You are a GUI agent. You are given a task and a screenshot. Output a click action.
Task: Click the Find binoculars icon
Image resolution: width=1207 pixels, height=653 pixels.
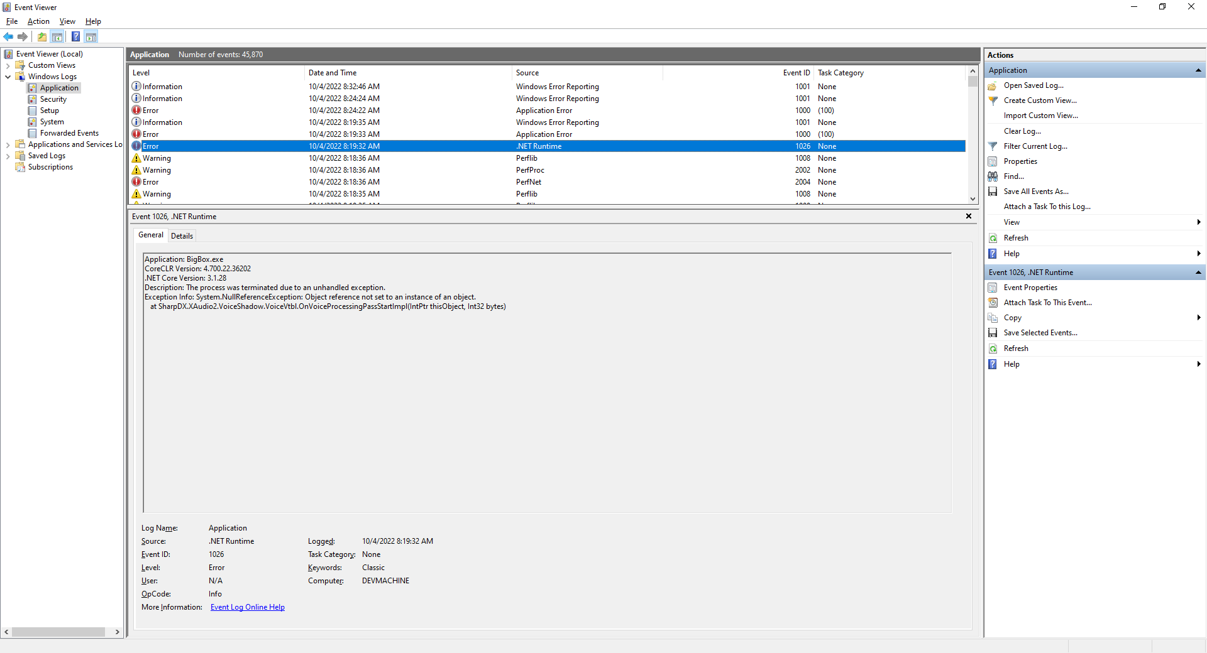993,176
